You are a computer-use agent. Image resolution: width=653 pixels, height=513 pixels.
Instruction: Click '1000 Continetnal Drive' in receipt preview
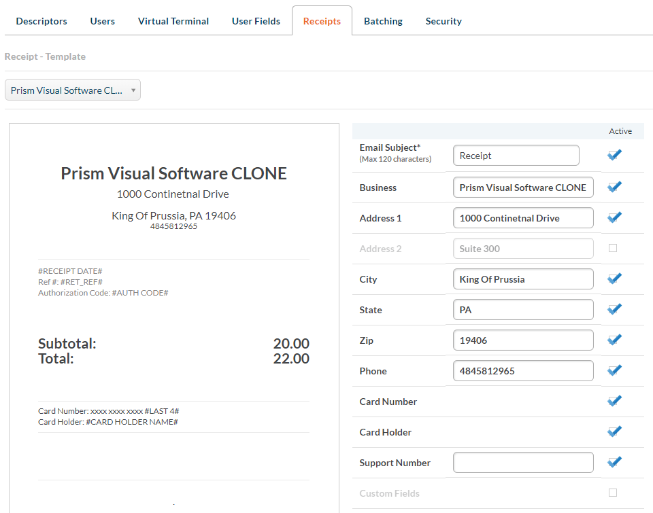[x=173, y=194]
